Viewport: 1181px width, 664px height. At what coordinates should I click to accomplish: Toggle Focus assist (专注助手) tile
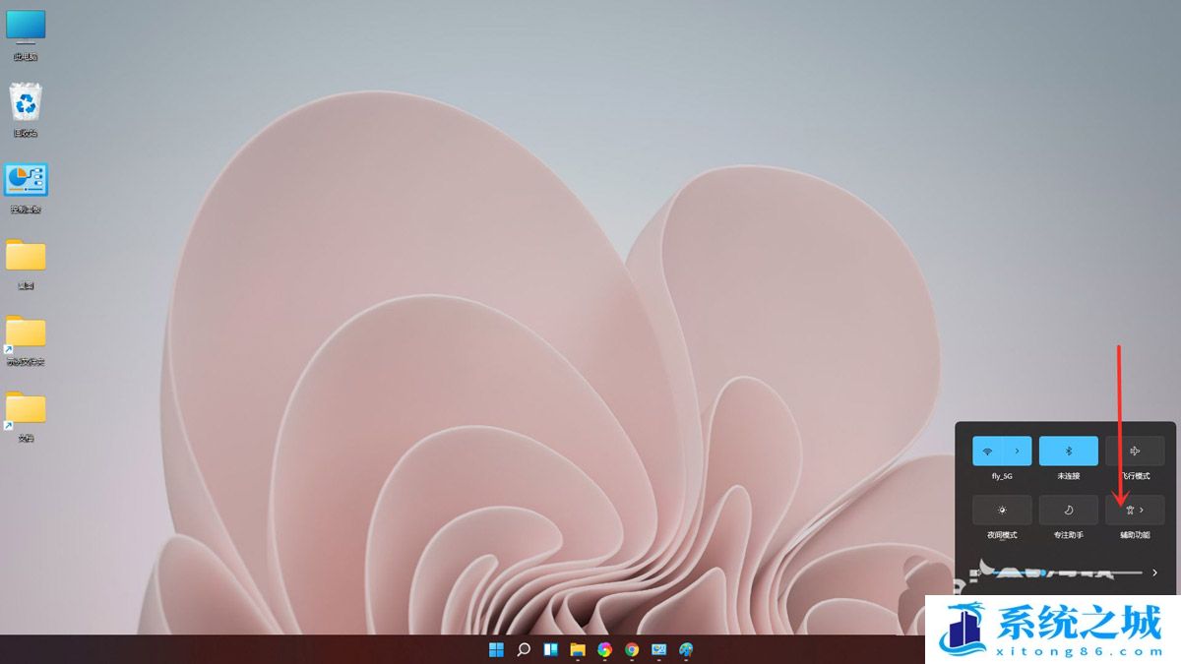pyautogui.click(x=1068, y=510)
